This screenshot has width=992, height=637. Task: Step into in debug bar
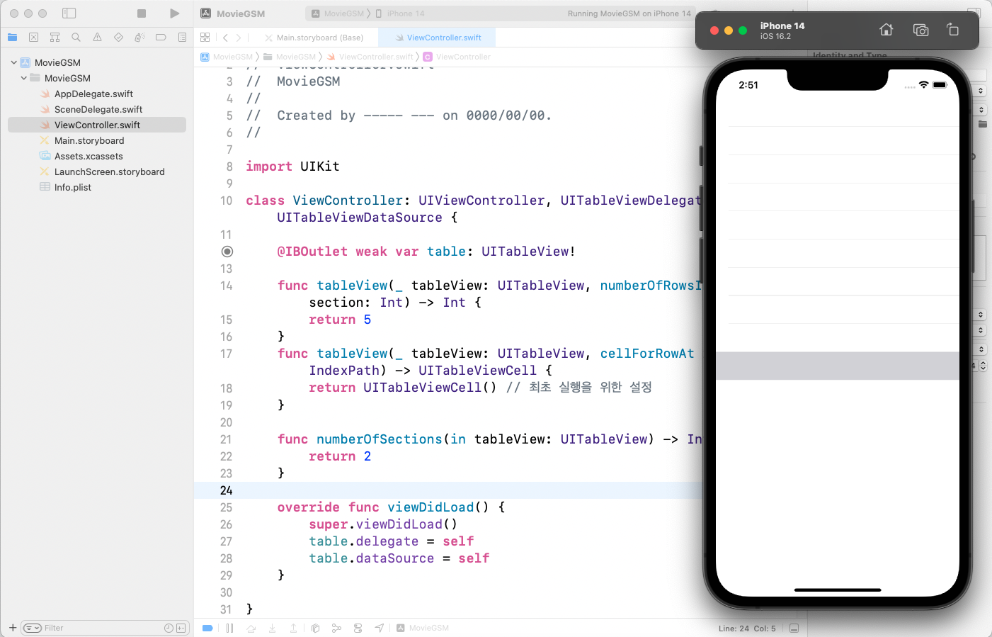pyautogui.click(x=272, y=628)
